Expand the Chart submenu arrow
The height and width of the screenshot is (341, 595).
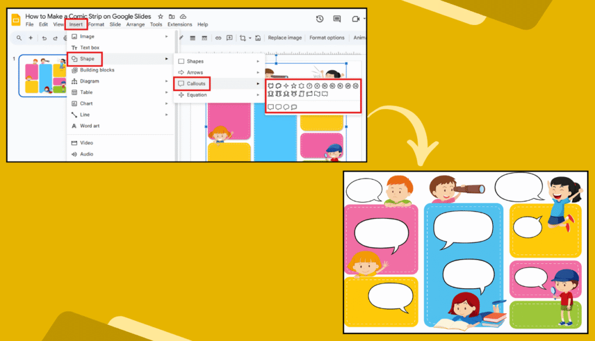[166, 103]
